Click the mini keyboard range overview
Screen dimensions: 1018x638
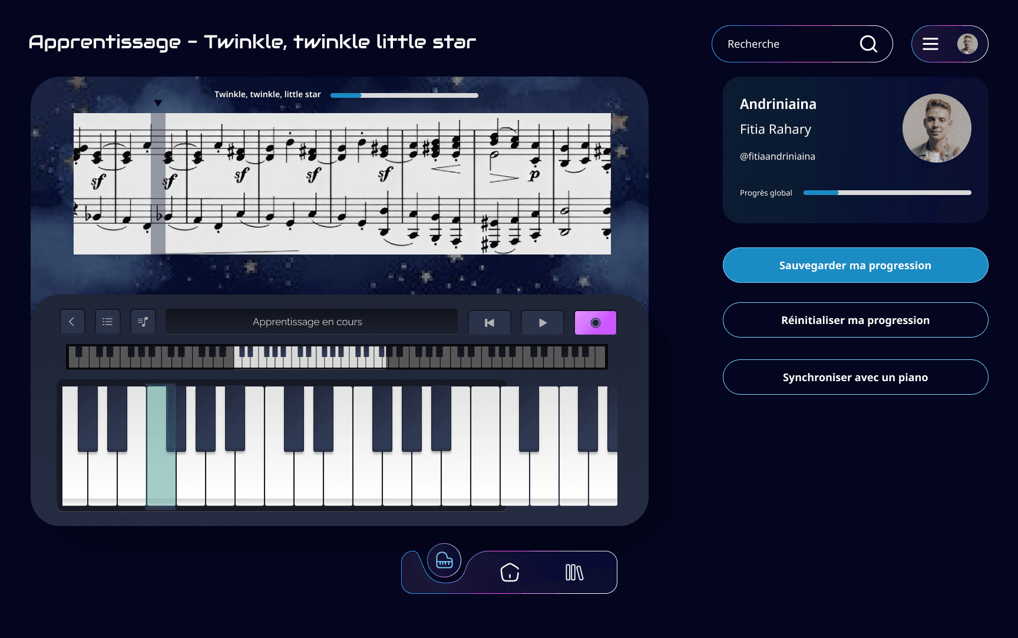(337, 357)
